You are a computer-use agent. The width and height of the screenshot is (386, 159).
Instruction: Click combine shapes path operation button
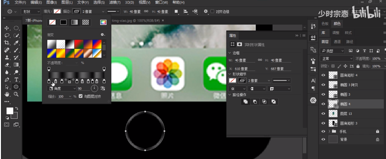[245, 101]
